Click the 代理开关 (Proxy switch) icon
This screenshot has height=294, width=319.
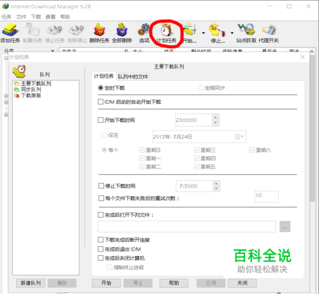click(269, 33)
